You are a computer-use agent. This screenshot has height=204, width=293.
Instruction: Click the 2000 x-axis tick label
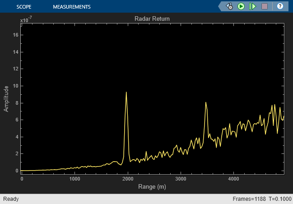coord(128,179)
